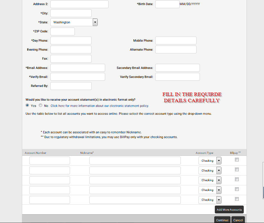Click the first Account Number field

[x=49, y=160]
